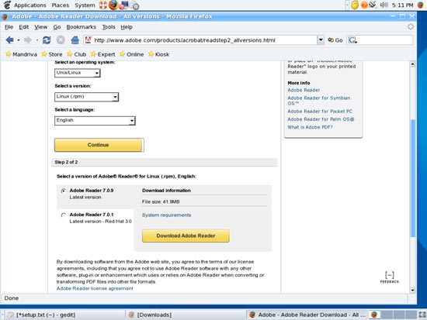Select the Adobe Reader 7.0.9 radio button
427x320 pixels.
[x=64, y=191]
